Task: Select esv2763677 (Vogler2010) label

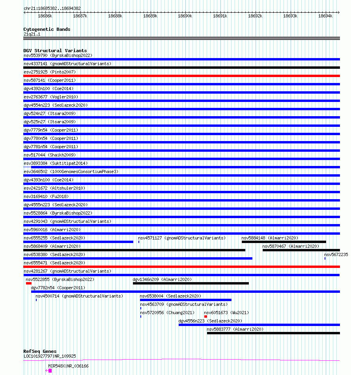Action: coord(51,97)
